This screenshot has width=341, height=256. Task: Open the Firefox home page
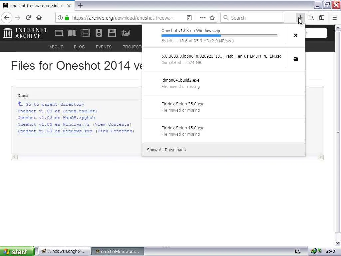pos(39,18)
